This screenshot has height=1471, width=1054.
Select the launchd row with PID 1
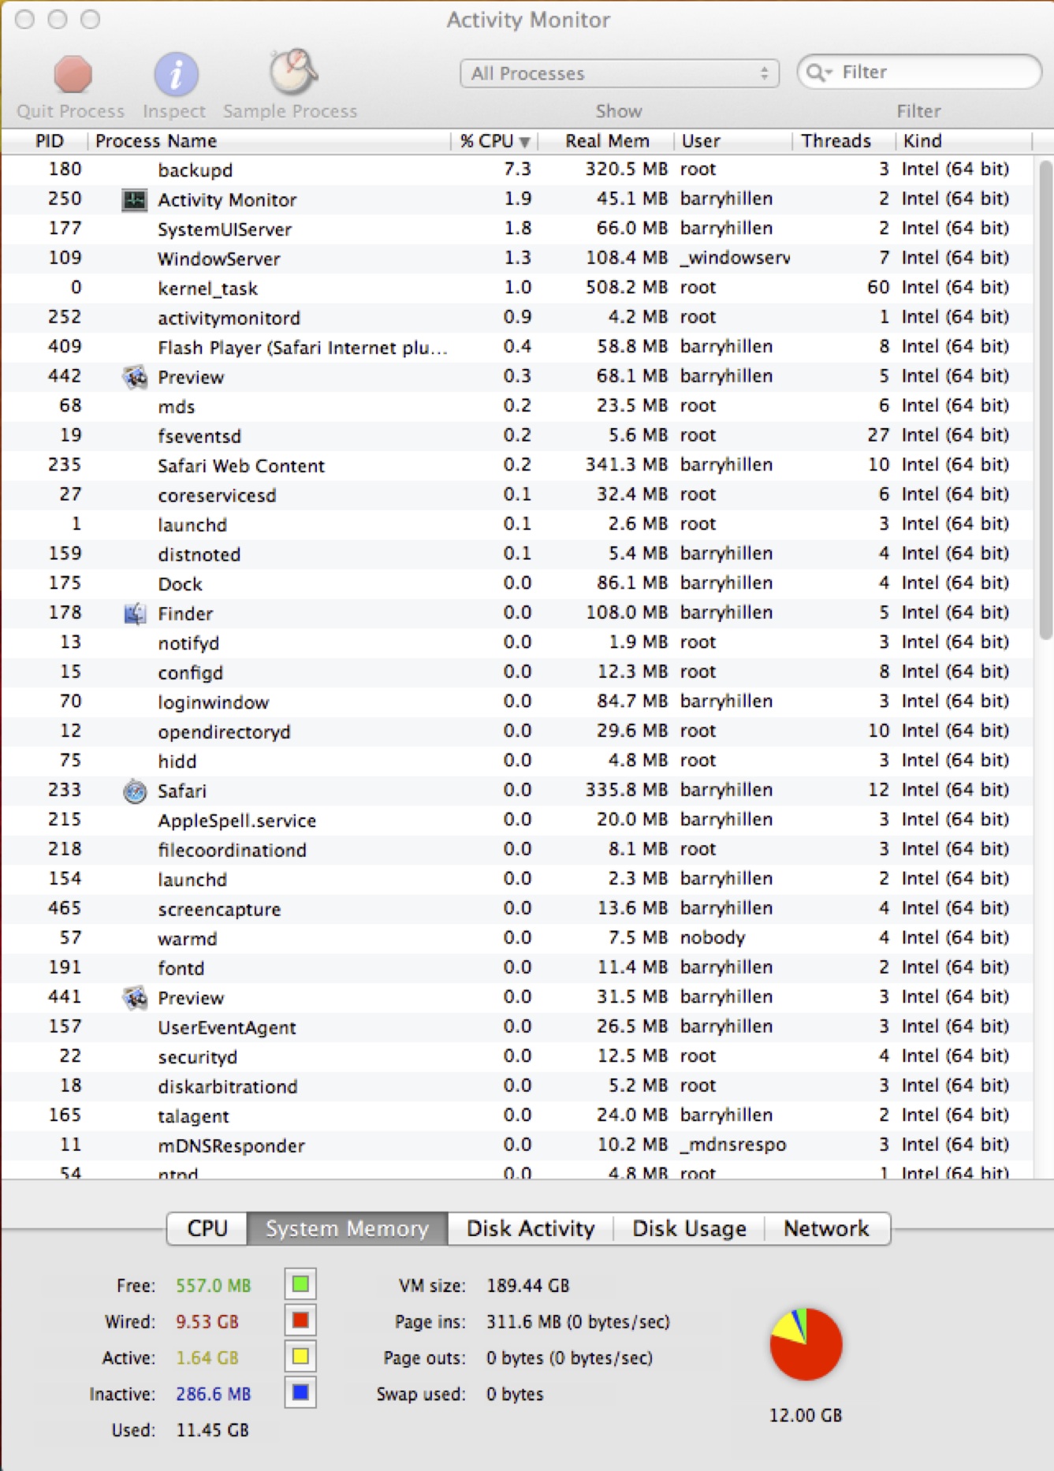click(517, 524)
